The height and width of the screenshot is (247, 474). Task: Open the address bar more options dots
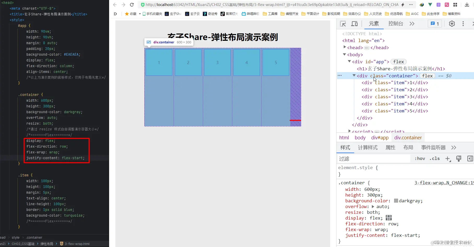coord(411,5)
